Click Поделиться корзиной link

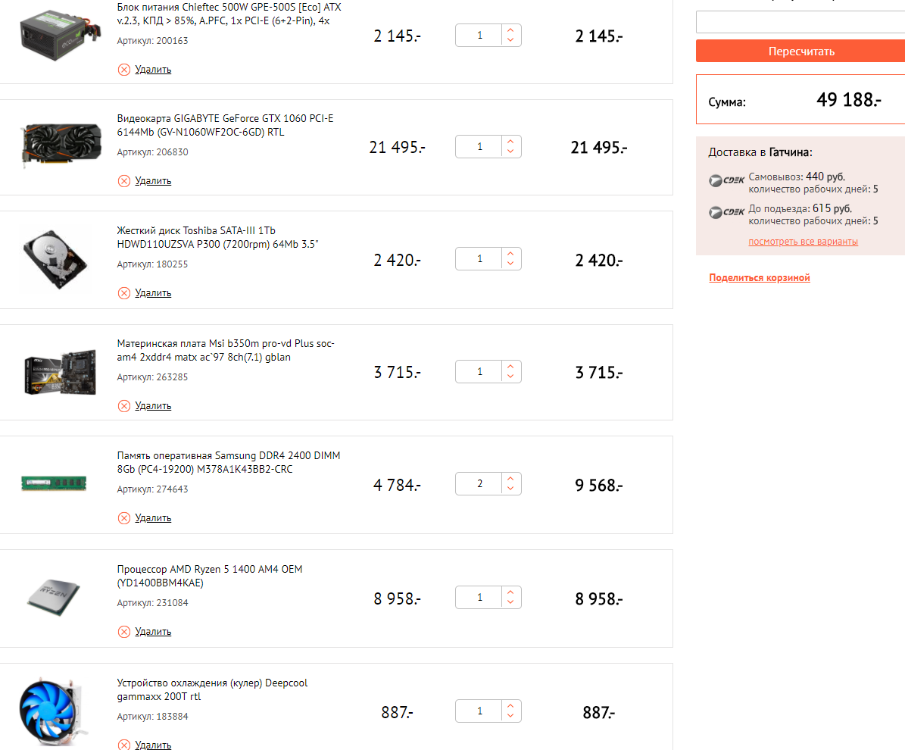(x=759, y=278)
